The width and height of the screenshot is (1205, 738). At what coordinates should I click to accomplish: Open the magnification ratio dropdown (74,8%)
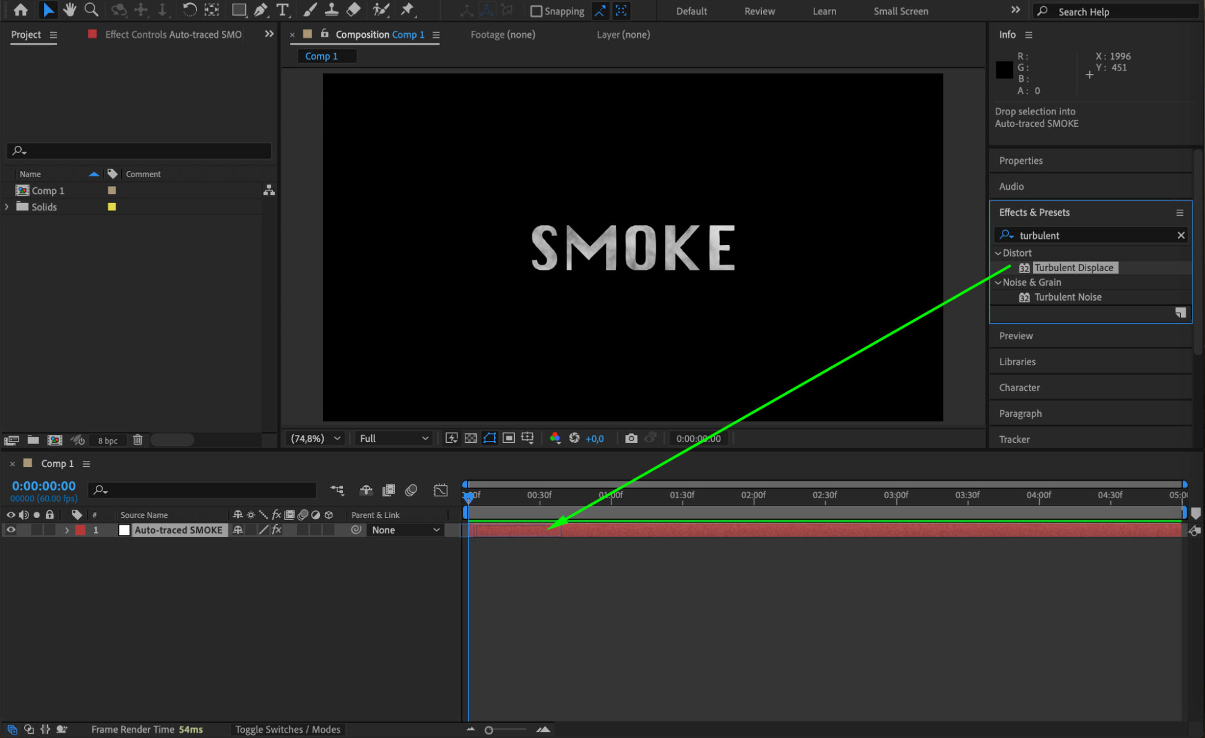[x=315, y=438]
